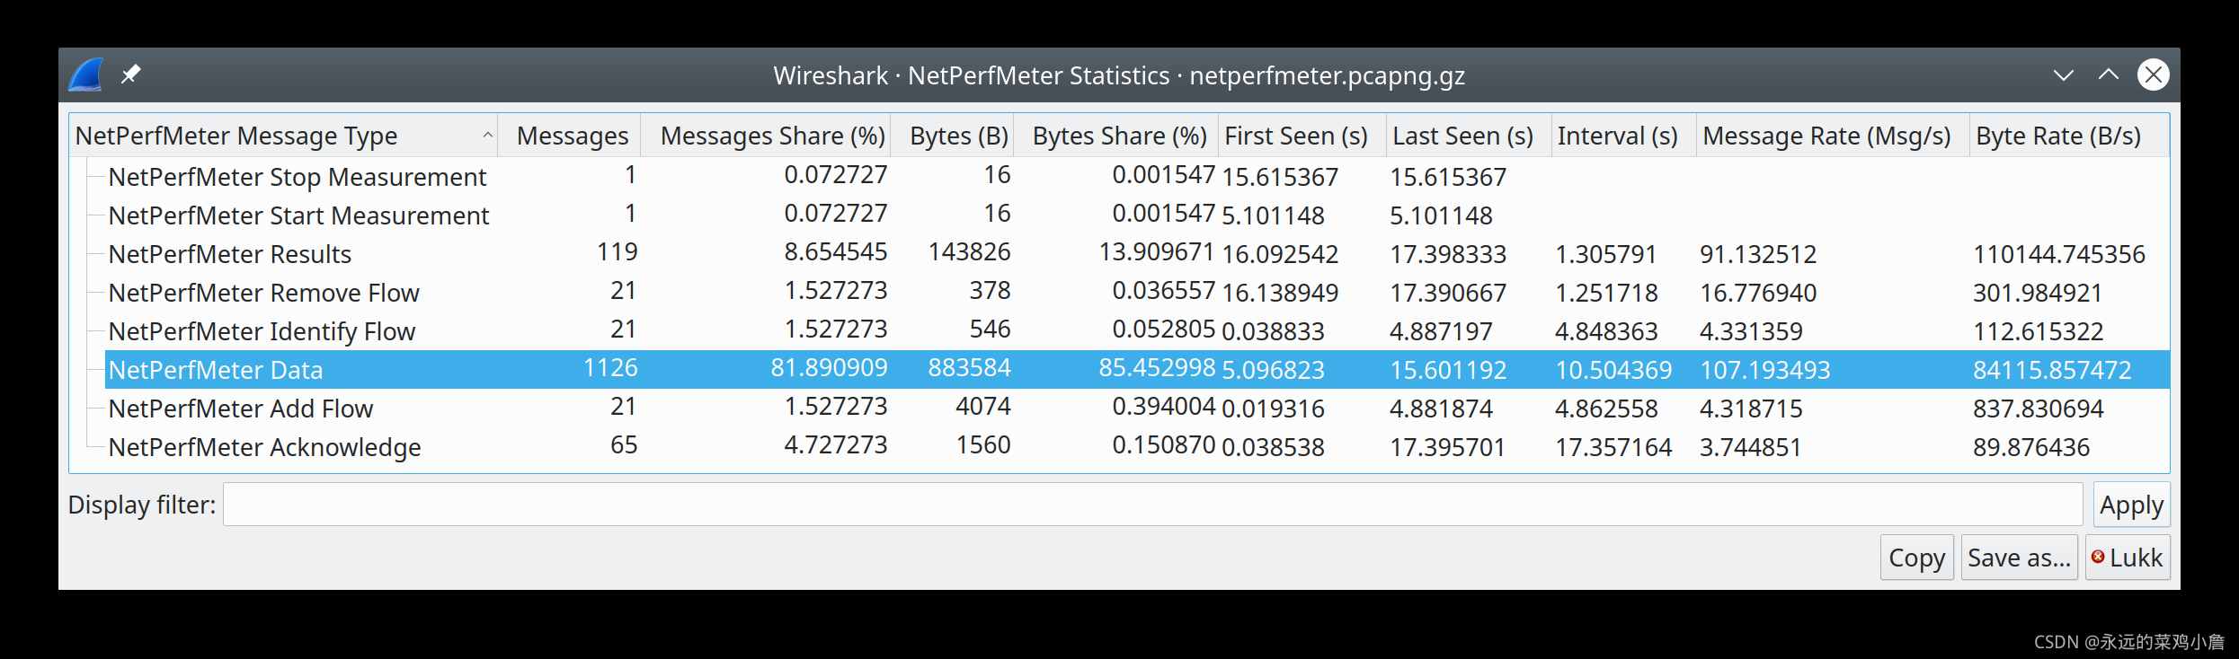Click the 4074 bytes value for Add Flow
The image size is (2239, 659).
point(983,406)
